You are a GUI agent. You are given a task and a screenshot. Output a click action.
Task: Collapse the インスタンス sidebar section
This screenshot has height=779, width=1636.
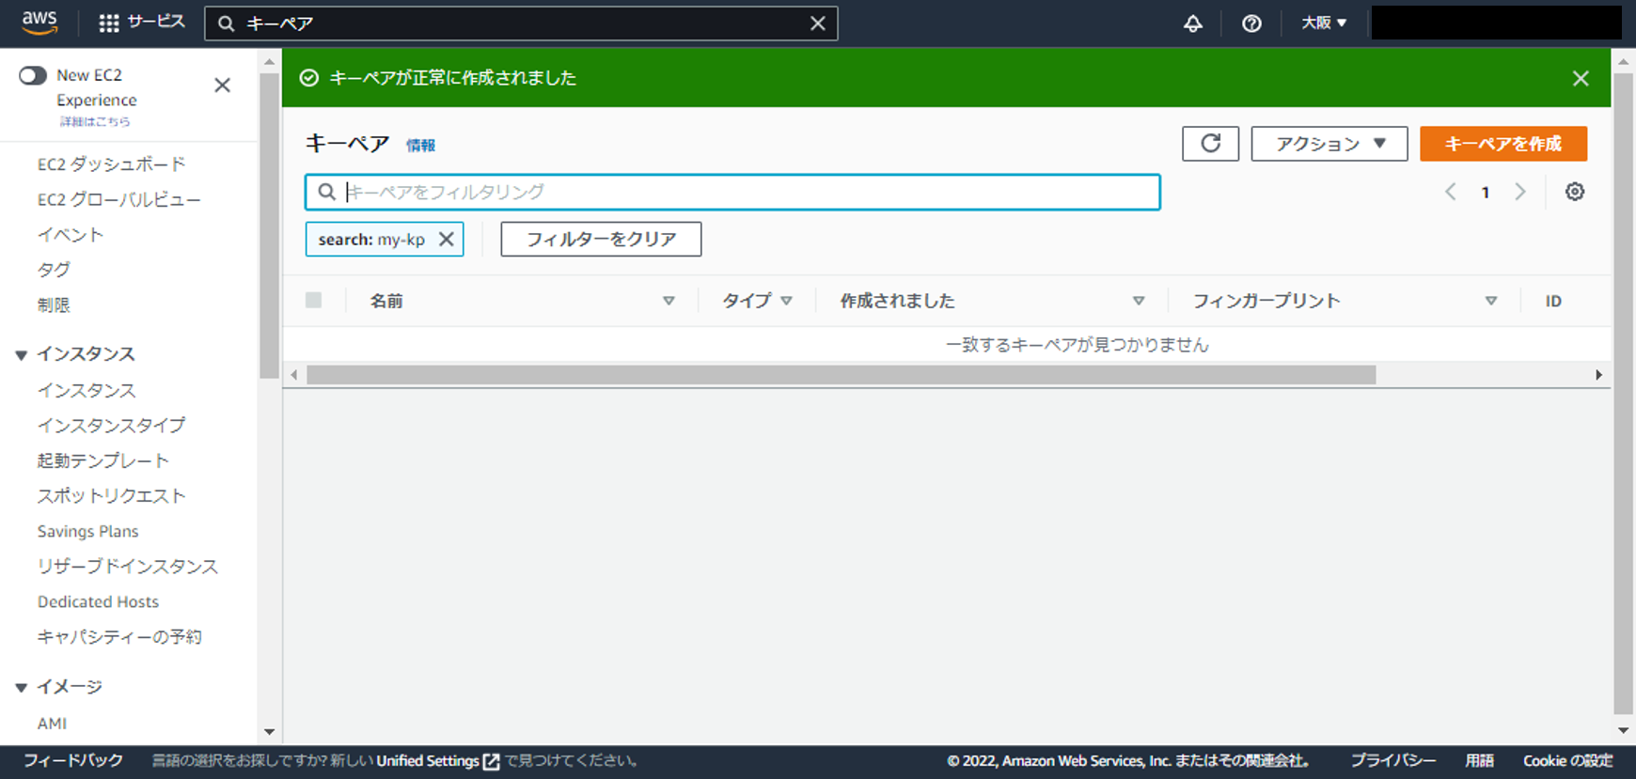[x=22, y=354]
